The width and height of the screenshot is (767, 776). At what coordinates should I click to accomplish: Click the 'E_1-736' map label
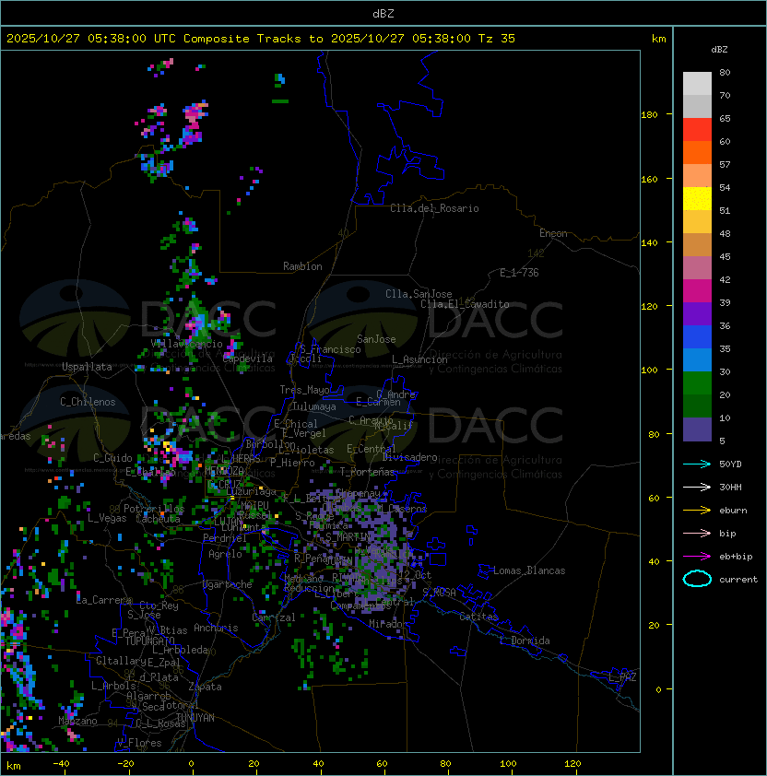click(x=519, y=273)
